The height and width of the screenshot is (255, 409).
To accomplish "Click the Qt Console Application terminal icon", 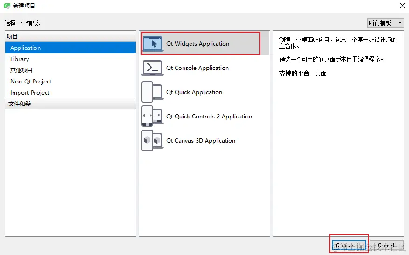I will click(152, 68).
